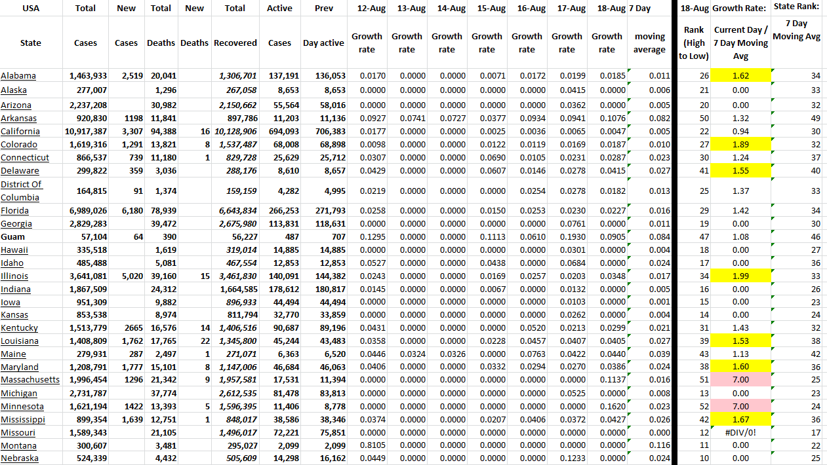Click the Day active header cell
The height and width of the screenshot is (465, 827).
coord(323,43)
